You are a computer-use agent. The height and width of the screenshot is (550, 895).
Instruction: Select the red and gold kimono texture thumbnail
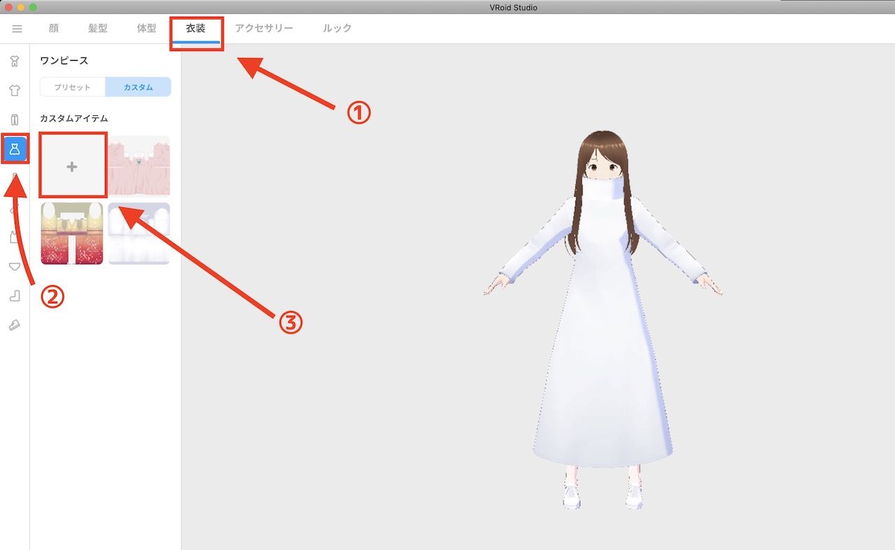(x=72, y=233)
